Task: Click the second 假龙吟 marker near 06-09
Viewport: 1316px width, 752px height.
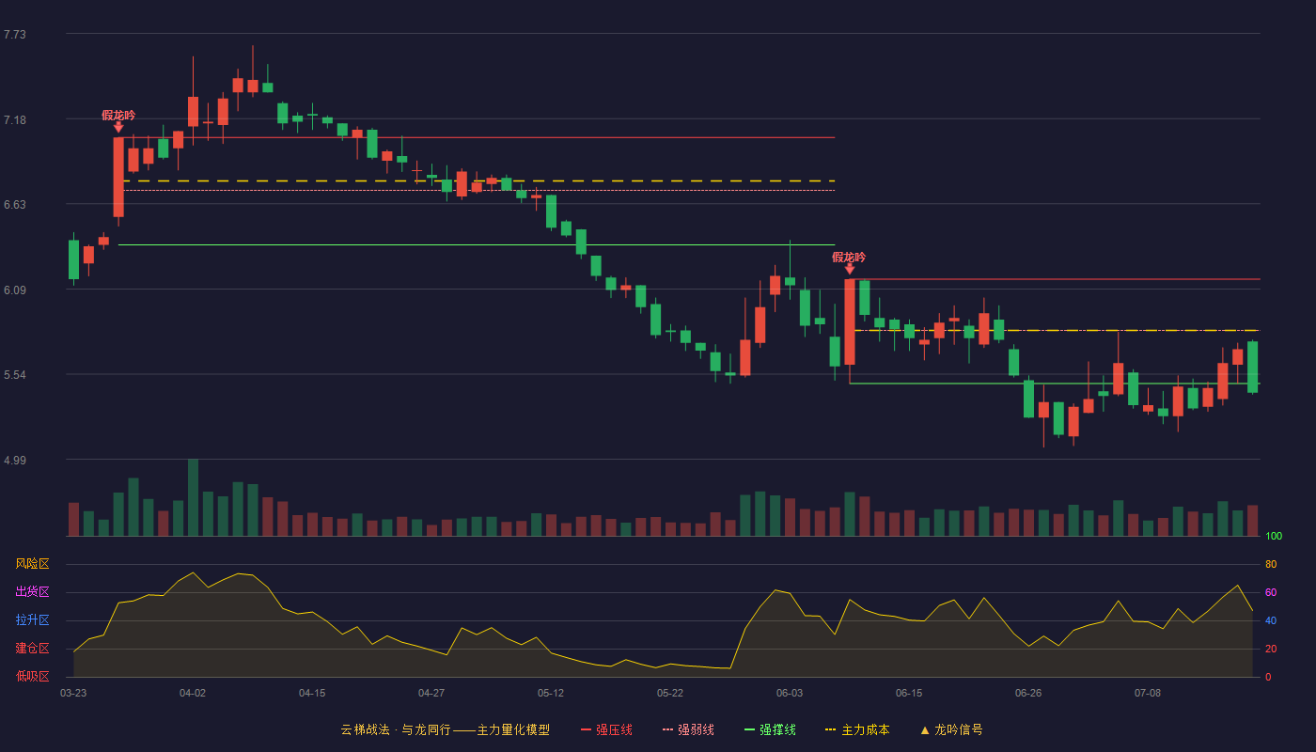Action: click(849, 258)
